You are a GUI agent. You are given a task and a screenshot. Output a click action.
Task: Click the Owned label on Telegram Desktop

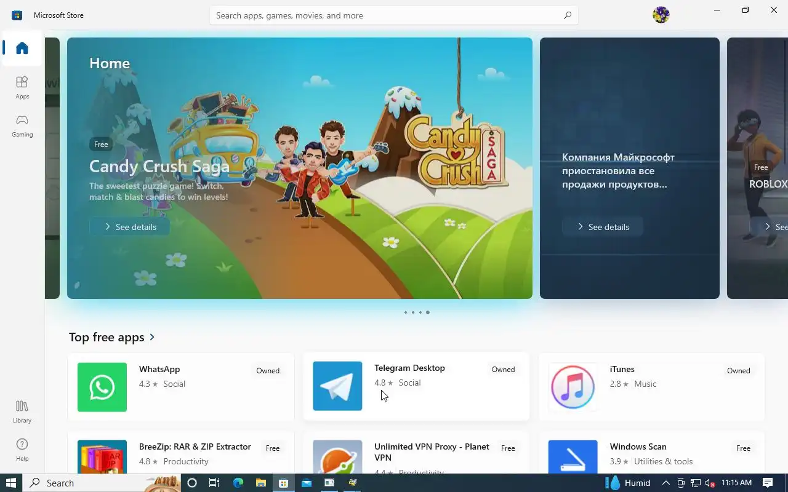point(503,370)
